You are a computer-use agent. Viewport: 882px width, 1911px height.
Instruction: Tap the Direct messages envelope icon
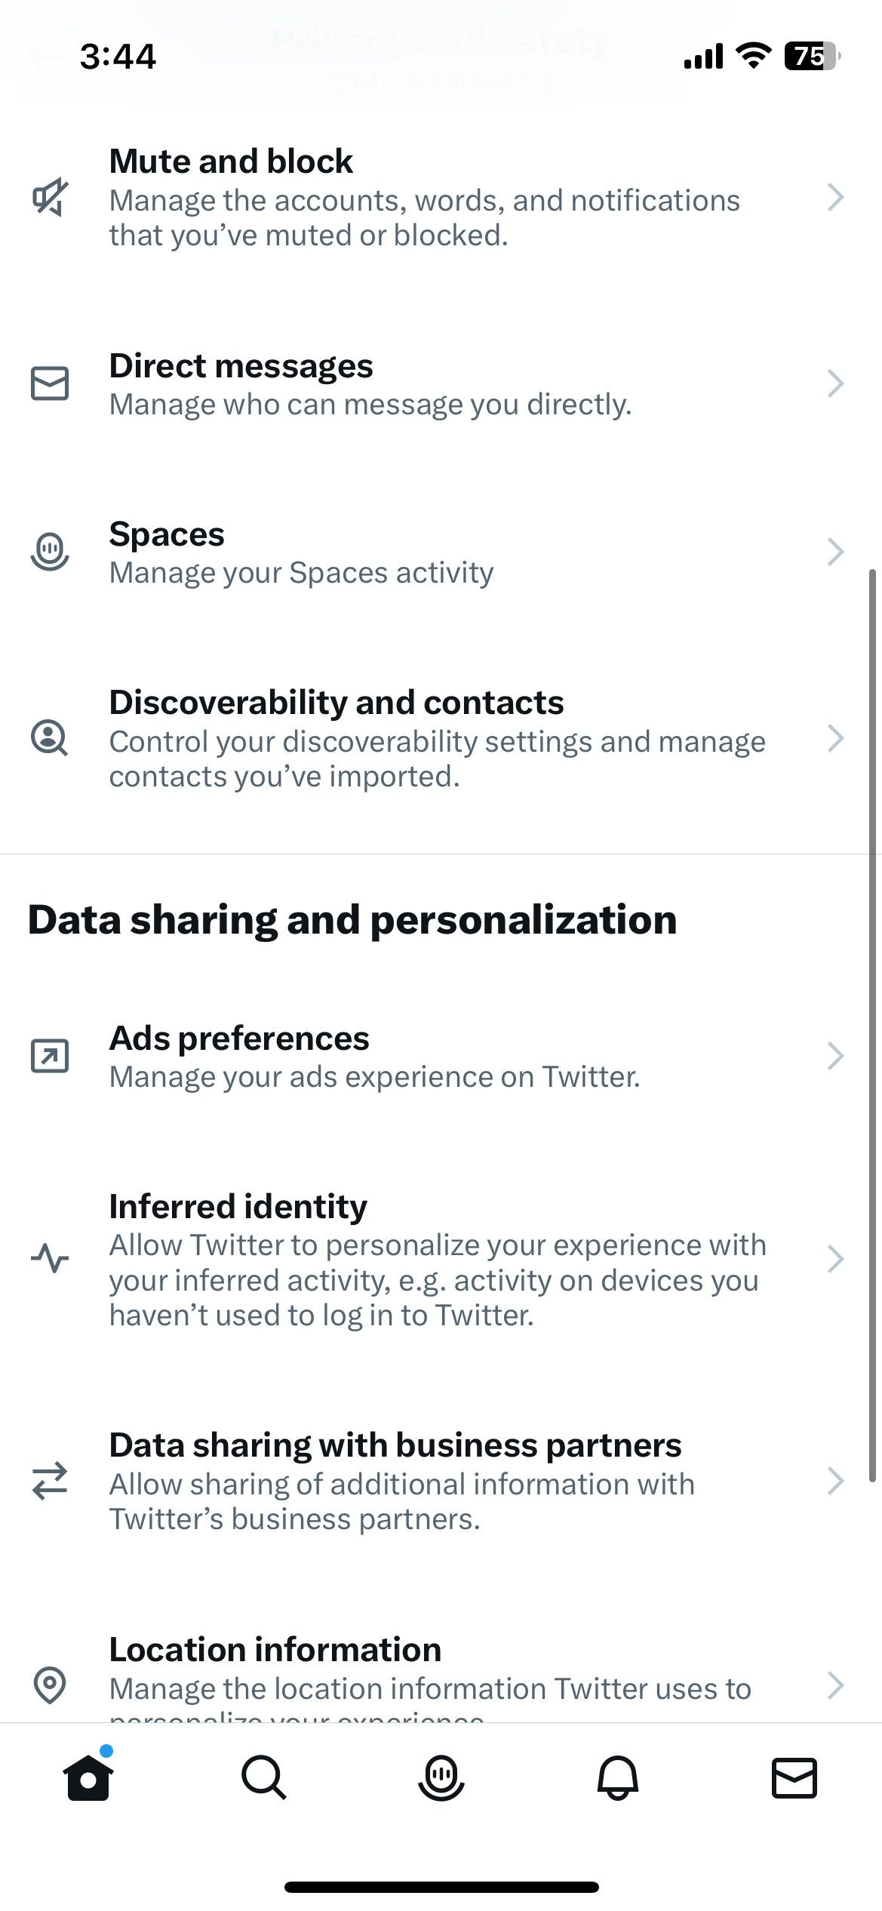tap(50, 383)
